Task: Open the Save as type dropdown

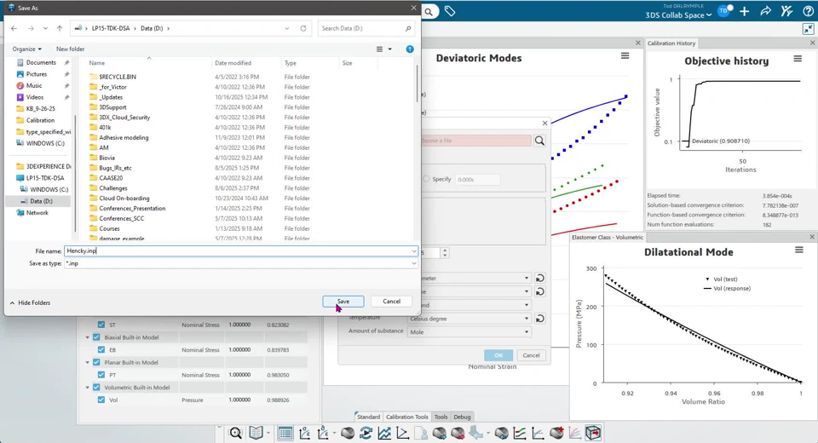Action: 414,263
